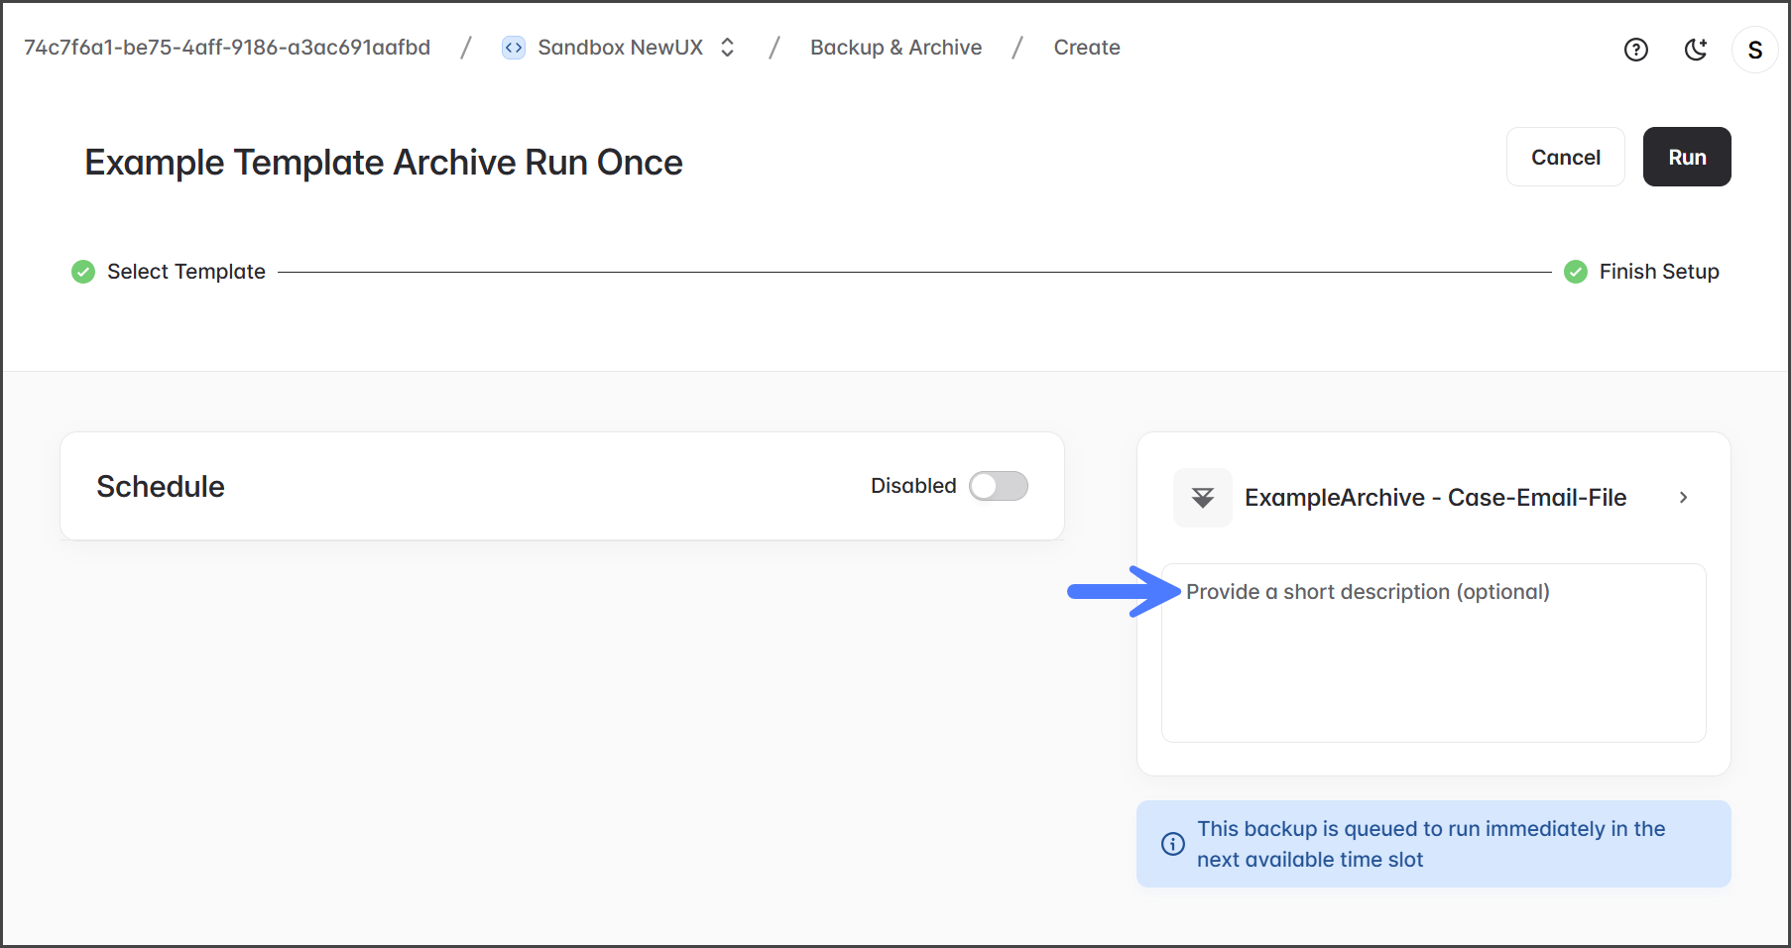Image resolution: width=1791 pixels, height=948 pixels.
Task: Open the user avatar labeled S
Action: click(x=1754, y=50)
